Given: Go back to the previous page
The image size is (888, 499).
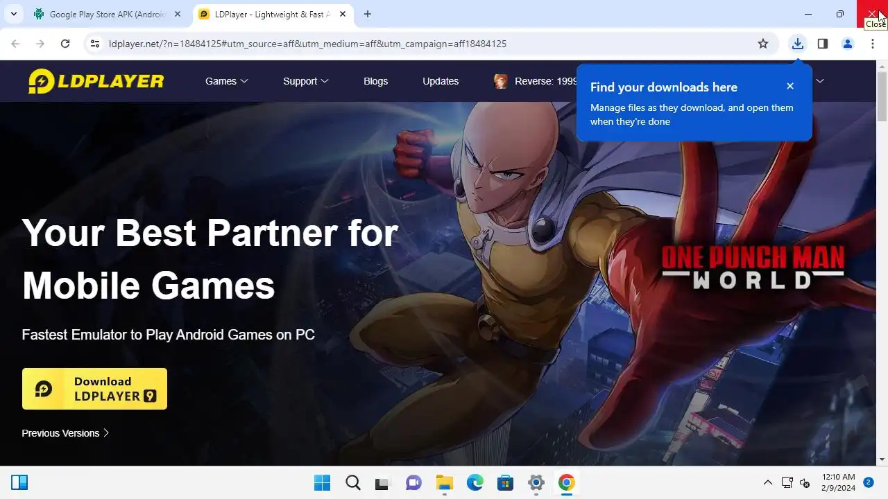Looking at the screenshot, I should [15, 44].
